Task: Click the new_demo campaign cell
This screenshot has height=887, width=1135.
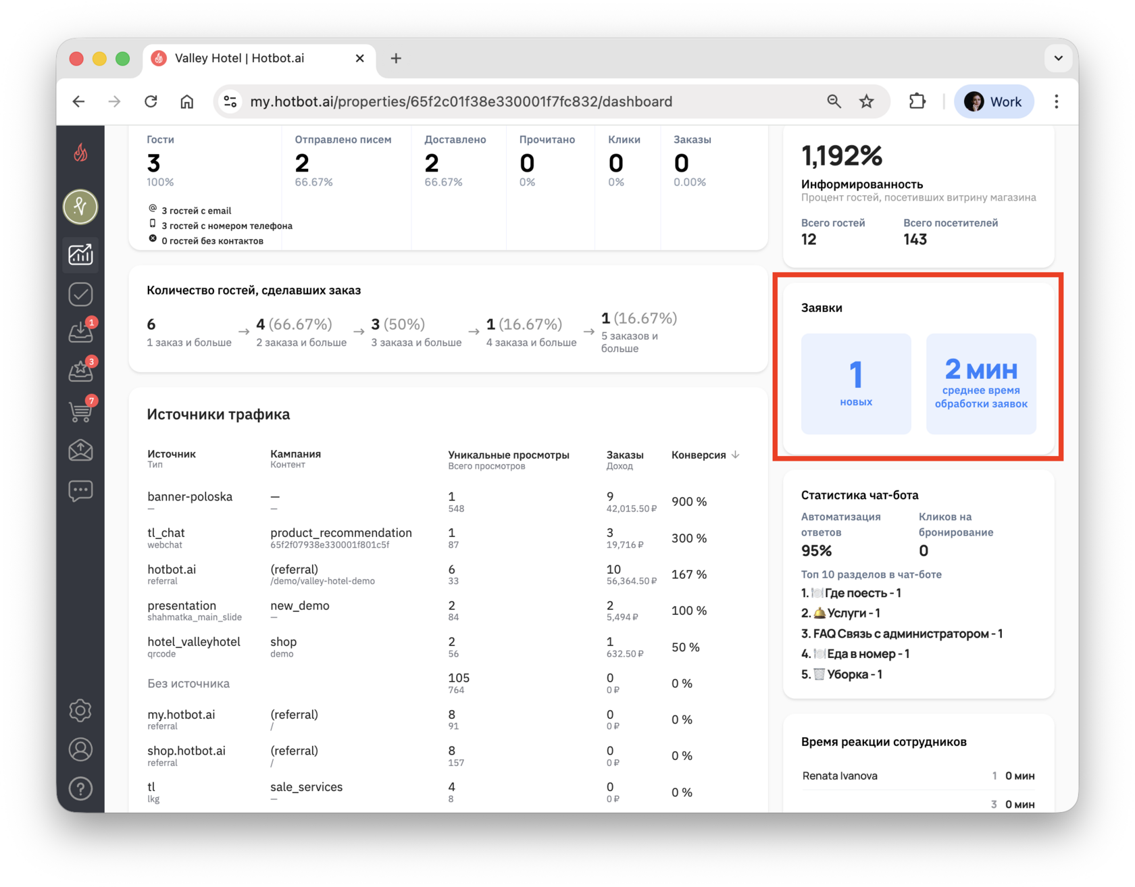Action: click(x=300, y=605)
